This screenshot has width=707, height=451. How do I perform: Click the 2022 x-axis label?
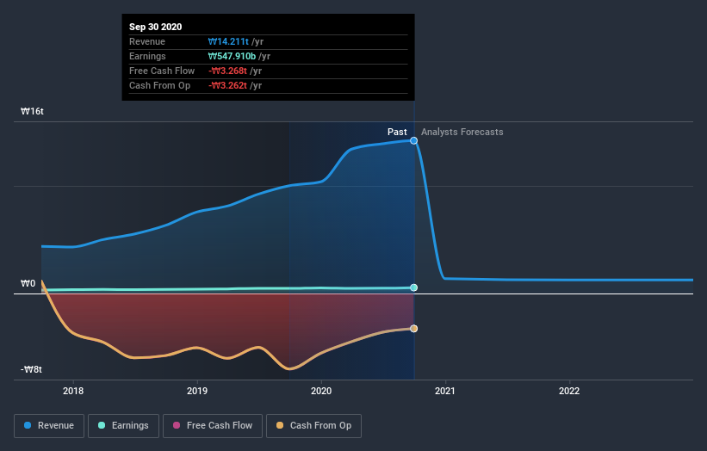[x=569, y=391]
